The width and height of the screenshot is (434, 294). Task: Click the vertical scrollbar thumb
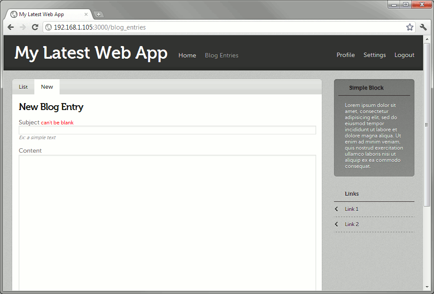tap(427, 124)
